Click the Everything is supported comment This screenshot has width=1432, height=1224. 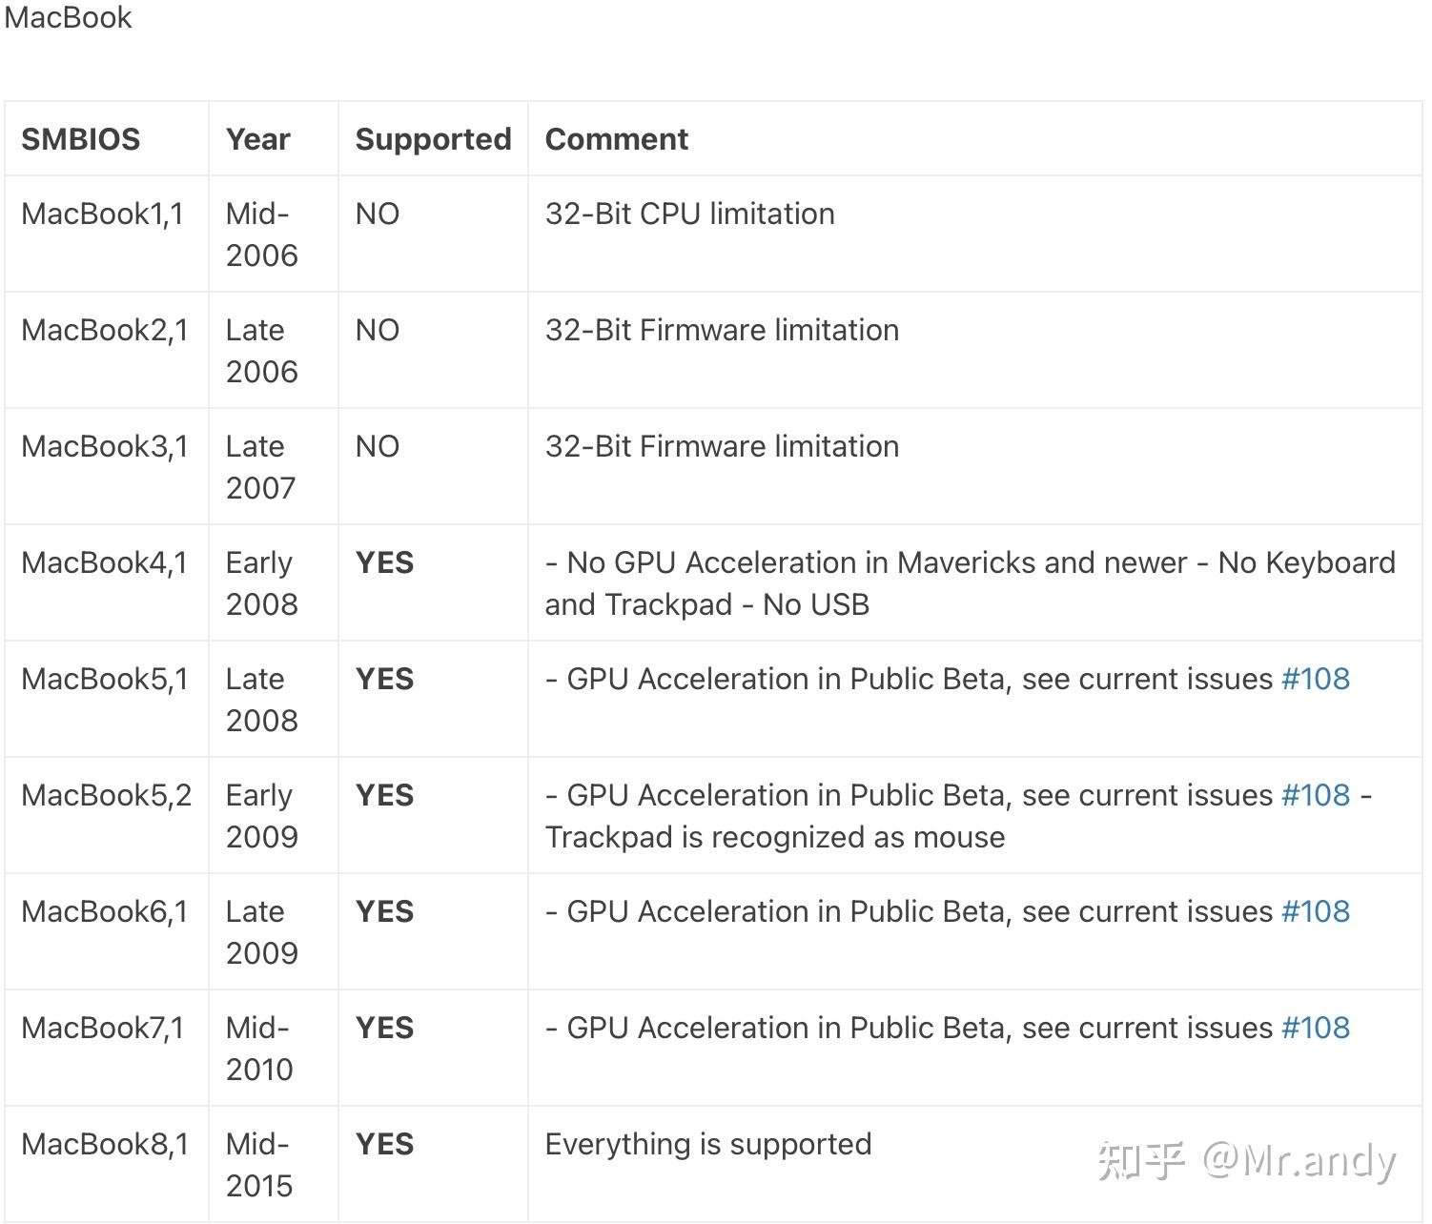coord(707,1144)
